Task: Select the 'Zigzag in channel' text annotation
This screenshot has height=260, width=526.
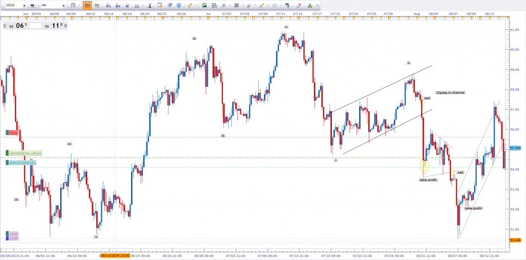Action: click(x=450, y=92)
